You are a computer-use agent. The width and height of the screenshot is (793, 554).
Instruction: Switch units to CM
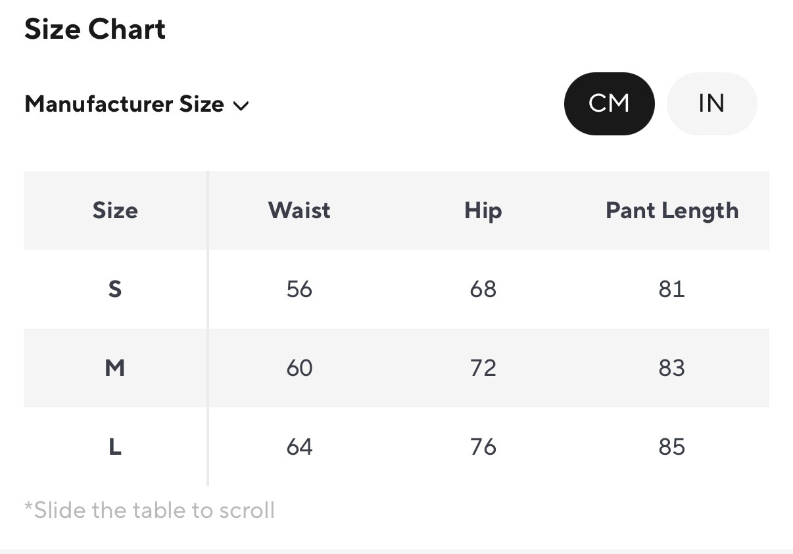(609, 104)
